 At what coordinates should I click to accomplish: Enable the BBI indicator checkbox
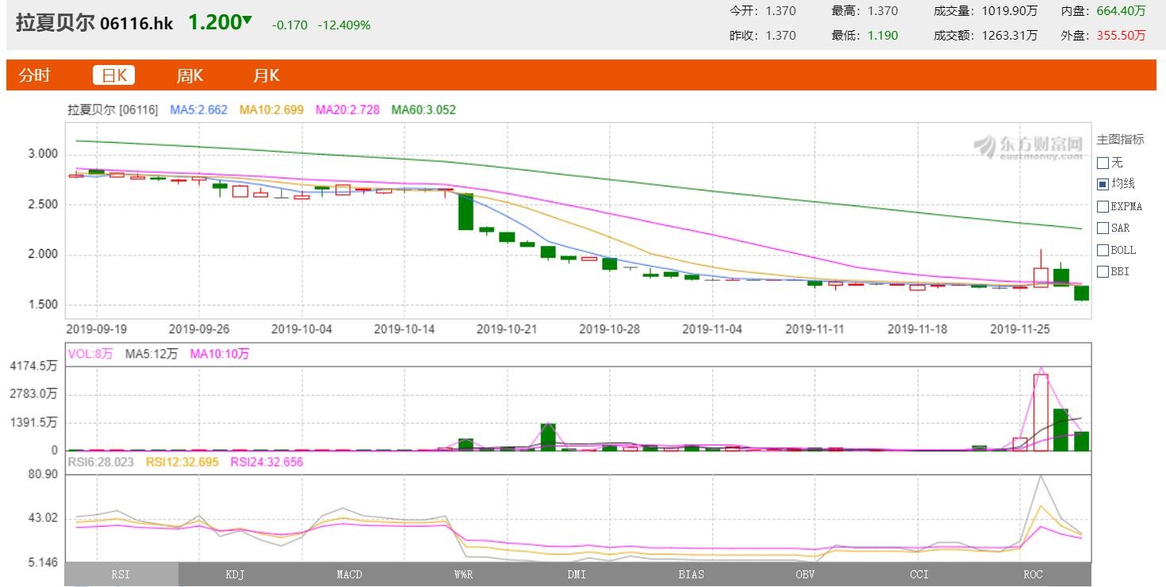tap(1103, 272)
